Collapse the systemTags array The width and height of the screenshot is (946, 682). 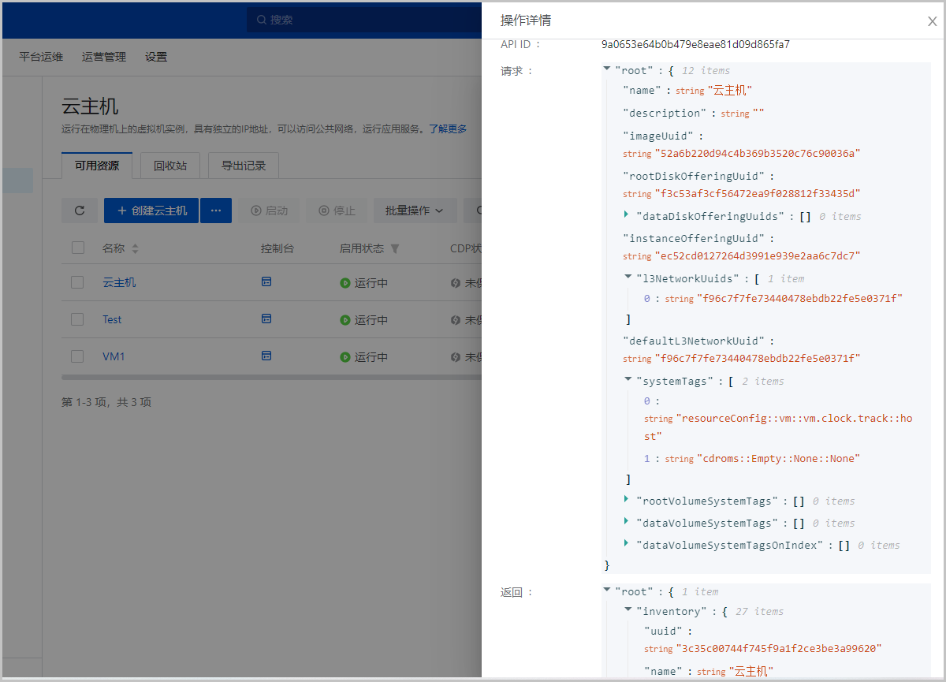[628, 380]
